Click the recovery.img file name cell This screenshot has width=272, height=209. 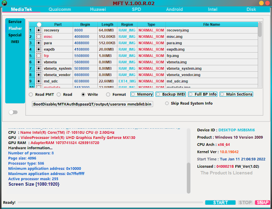pos(212,30)
